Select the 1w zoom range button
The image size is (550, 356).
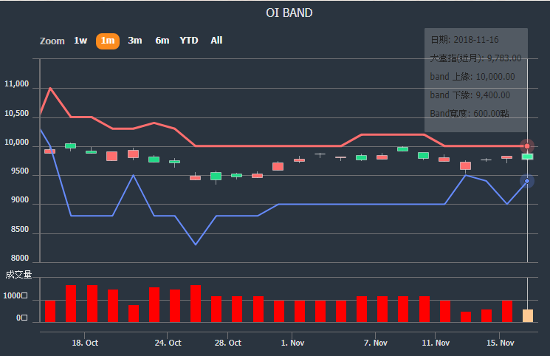80,41
